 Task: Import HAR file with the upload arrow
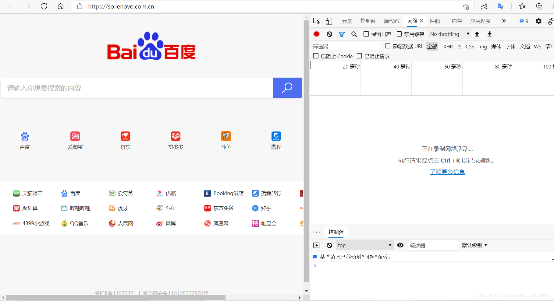(477, 34)
